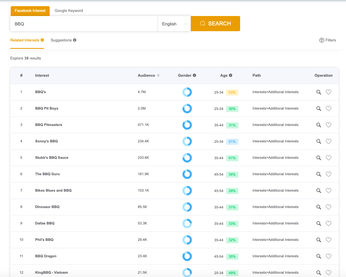Switch to Google Keyword tab
The width and height of the screenshot is (346, 277).
pos(69,11)
